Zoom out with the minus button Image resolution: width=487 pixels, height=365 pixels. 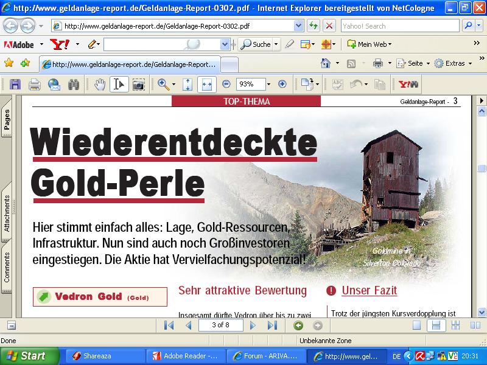coord(226,84)
